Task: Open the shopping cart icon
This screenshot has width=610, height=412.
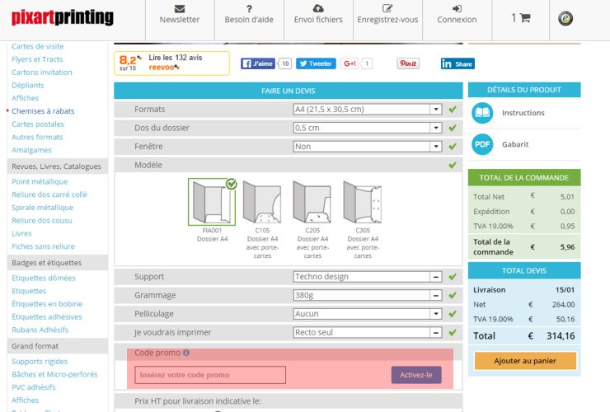Action: pyautogui.click(x=525, y=17)
